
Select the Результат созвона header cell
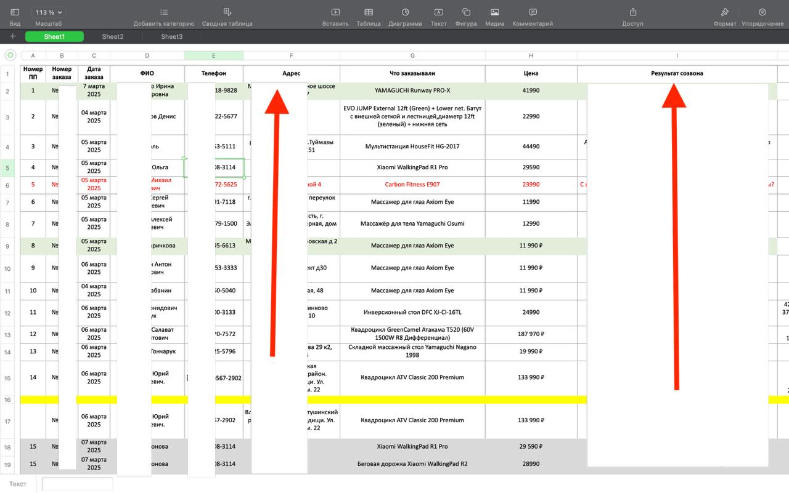[x=677, y=73]
